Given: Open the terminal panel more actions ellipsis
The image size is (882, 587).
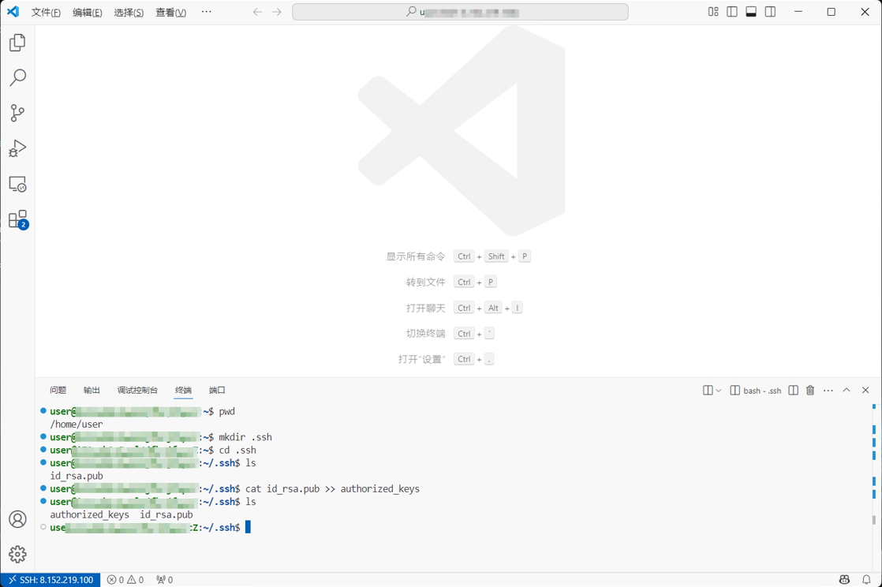Looking at the screenshot, I should pyautogui.click(x=828, y=391).
